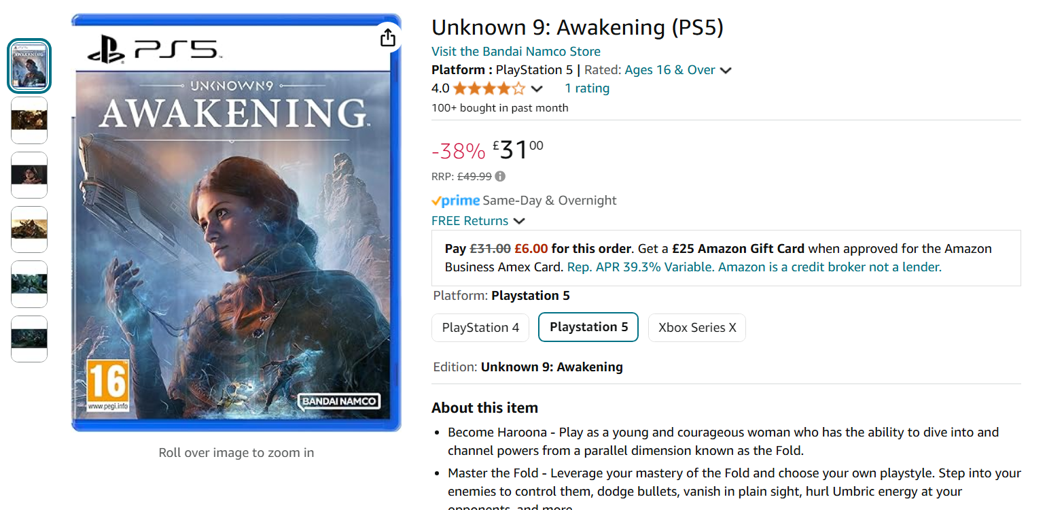The image size is (1045, 510).
Task: View the fourth screenshot thumbnail
Action: pos(29,230)
